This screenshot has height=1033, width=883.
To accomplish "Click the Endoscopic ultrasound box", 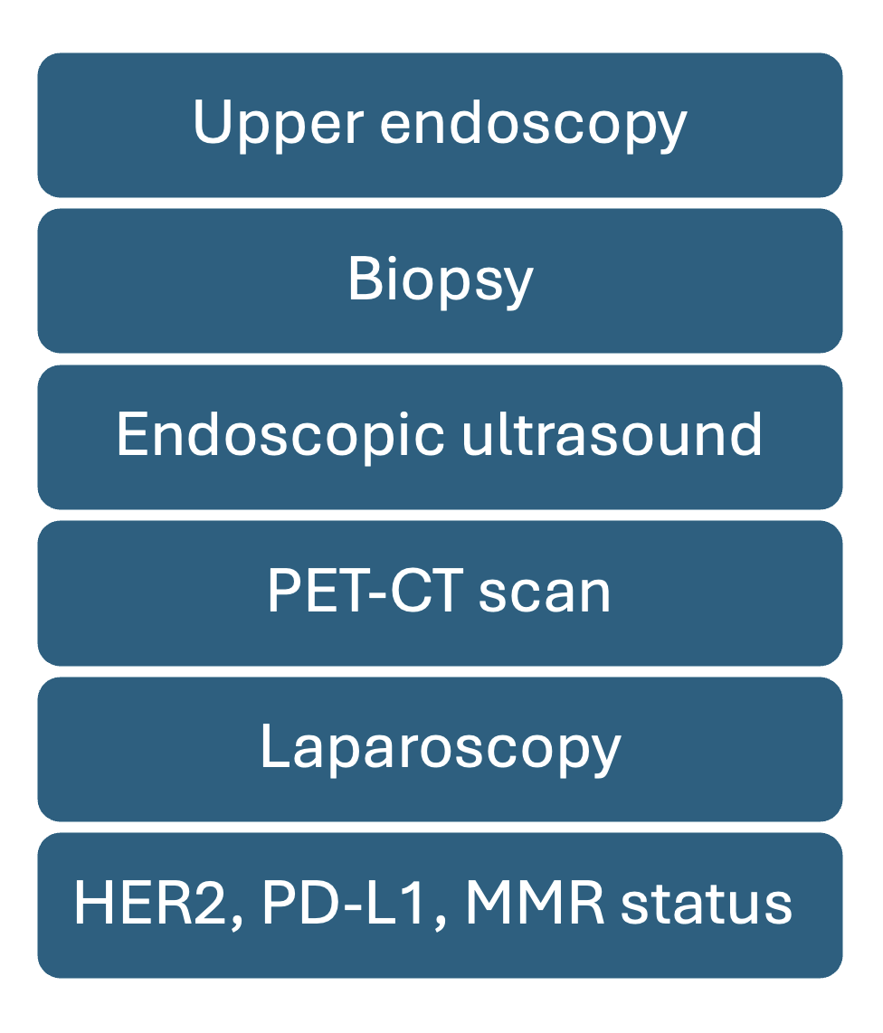I will (x=441, y=437).
